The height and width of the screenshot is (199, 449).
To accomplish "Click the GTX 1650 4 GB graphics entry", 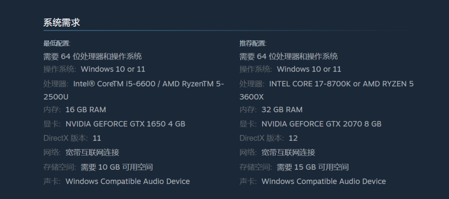I will click(x=125, y=124).
